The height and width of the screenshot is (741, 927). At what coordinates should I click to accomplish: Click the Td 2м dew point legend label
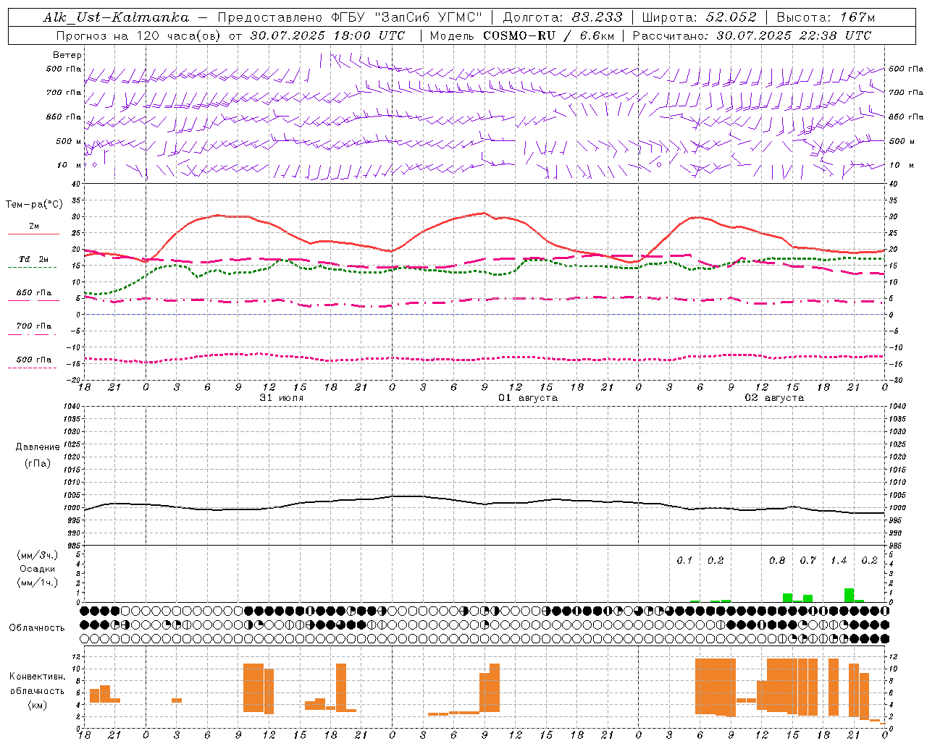click(x=33, y=259)
